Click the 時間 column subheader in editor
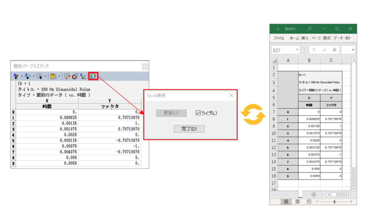366x210 pixels. [47, 106]
